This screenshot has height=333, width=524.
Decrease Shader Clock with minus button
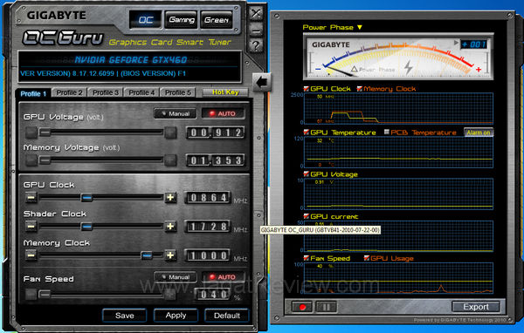[x=31, y=227]
